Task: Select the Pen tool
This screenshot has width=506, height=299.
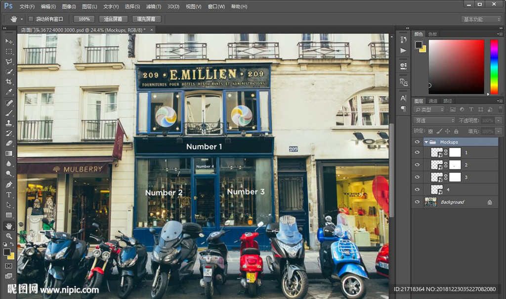Action: pyautogui.click(x=9, y=185)
